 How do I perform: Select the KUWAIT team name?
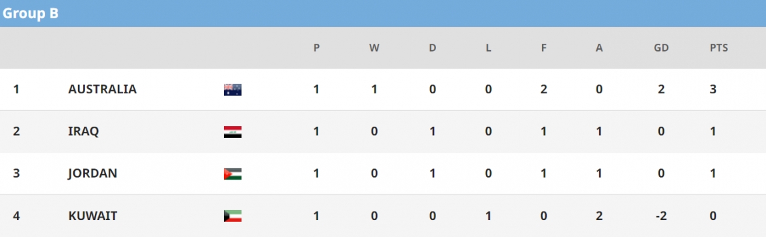[x=92, y=215]
